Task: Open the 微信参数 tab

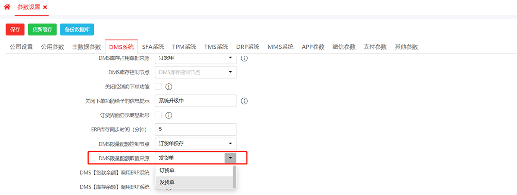Action: pyautogui.click(x=344, y=47)
